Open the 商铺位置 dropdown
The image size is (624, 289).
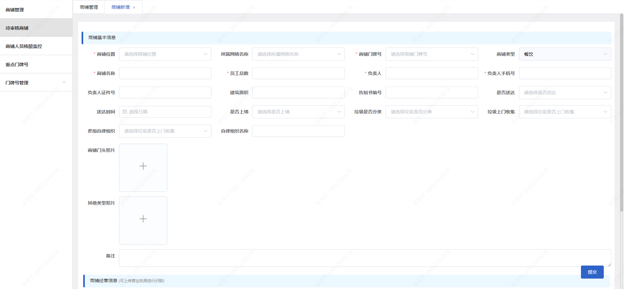(x=165, y=54)
